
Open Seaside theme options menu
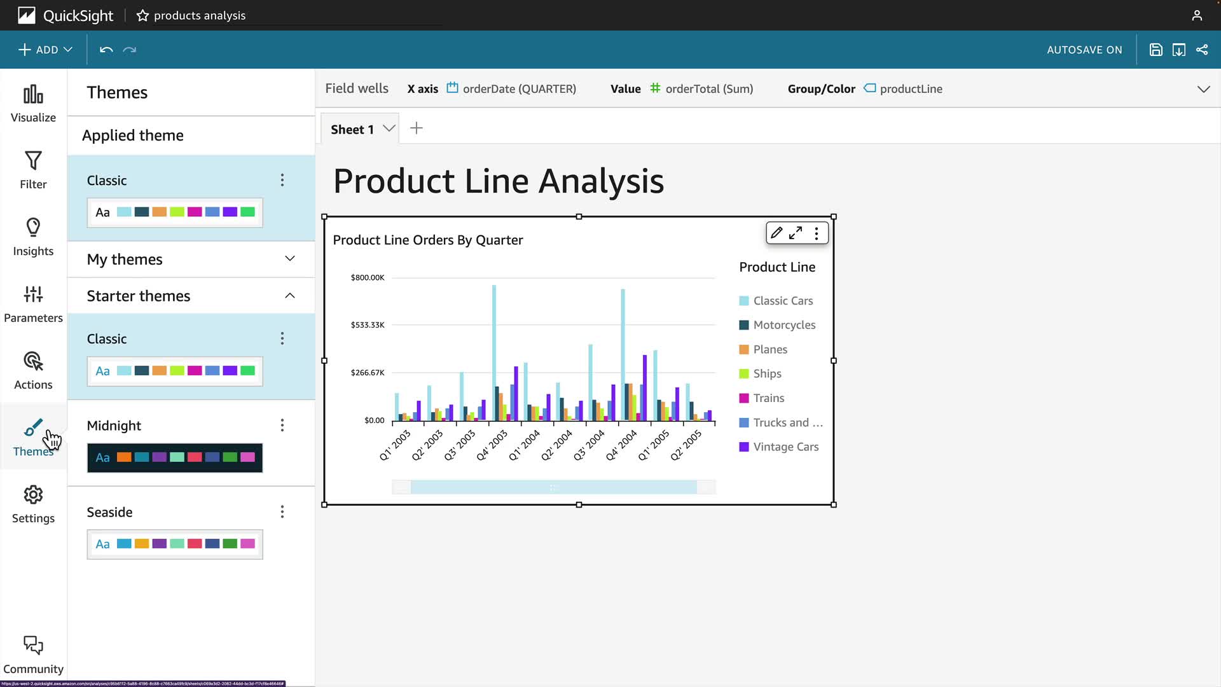click(x=282, y=512)
